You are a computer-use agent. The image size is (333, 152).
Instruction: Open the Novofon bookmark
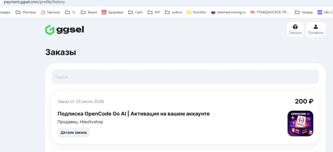point(196,12)
